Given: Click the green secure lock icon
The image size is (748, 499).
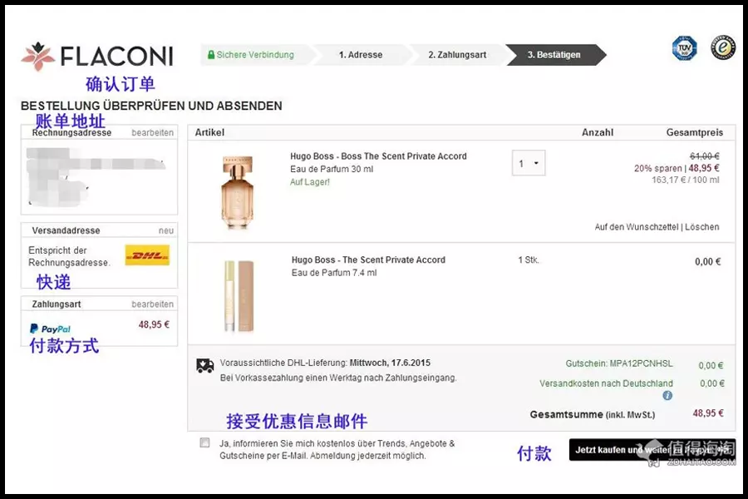Looking at the screenshot, I should [211, 55].
